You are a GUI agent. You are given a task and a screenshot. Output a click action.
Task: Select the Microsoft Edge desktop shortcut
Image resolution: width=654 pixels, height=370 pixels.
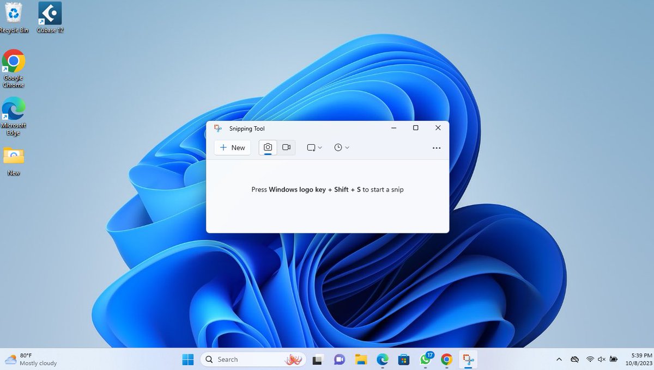[x=14, y=116]
